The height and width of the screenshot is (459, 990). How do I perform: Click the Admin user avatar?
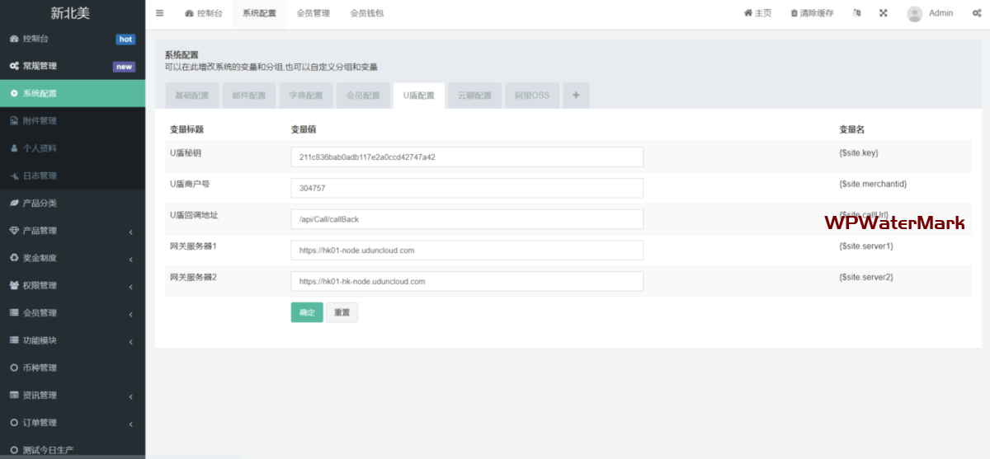click(x=914, y=13)
